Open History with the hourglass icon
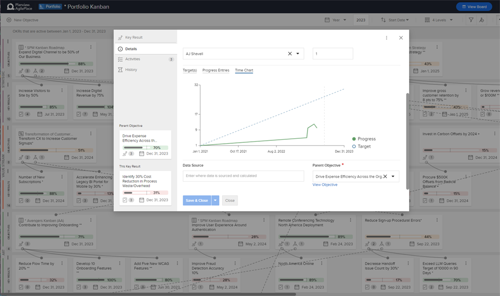The width and height of the screenshot is (500, 296). point(120,70)
